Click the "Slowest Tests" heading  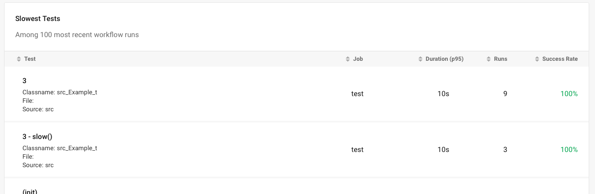[x=38, y=19]
